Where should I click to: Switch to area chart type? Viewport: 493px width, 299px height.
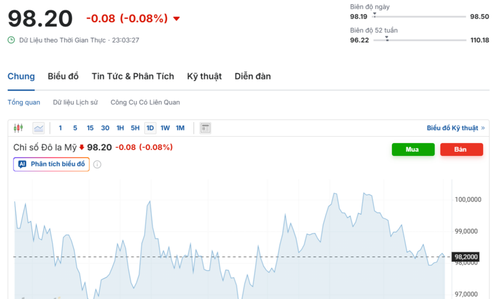[39, 128]
